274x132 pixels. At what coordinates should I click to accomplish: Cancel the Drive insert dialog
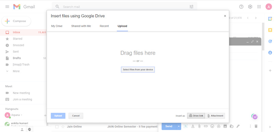pyautogui.click(x=76, y=116)
